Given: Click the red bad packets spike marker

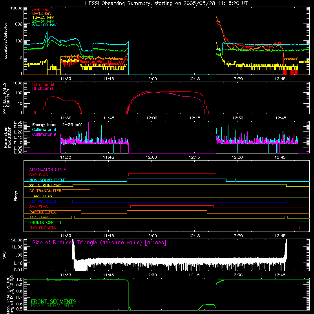Looking at the screenshot, I should pyautogui.click(x=300, y=228).
